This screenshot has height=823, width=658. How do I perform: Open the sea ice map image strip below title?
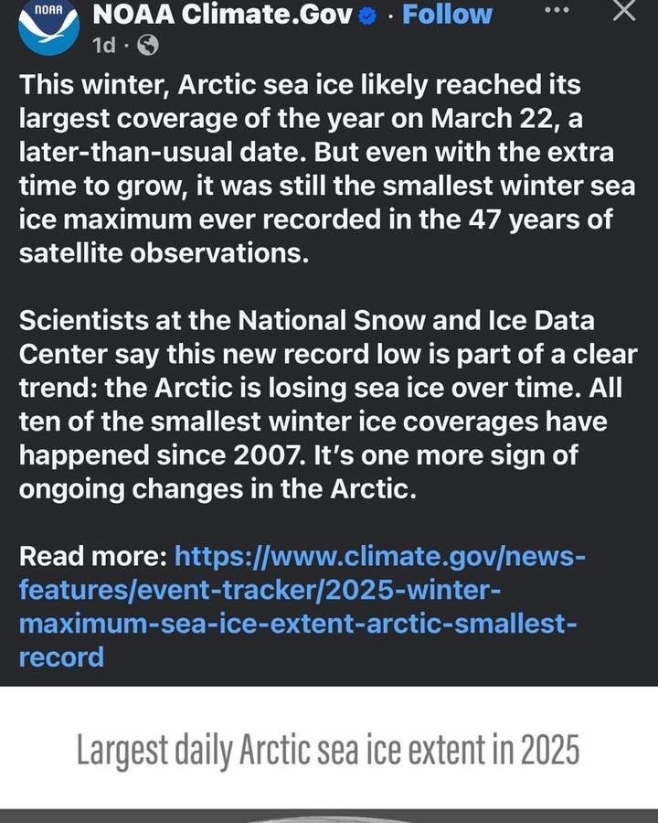[329, 817]
